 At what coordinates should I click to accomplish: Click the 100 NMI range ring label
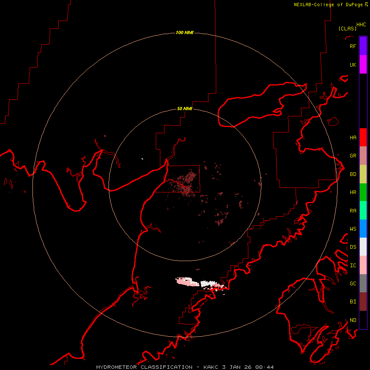coord(185,32)
